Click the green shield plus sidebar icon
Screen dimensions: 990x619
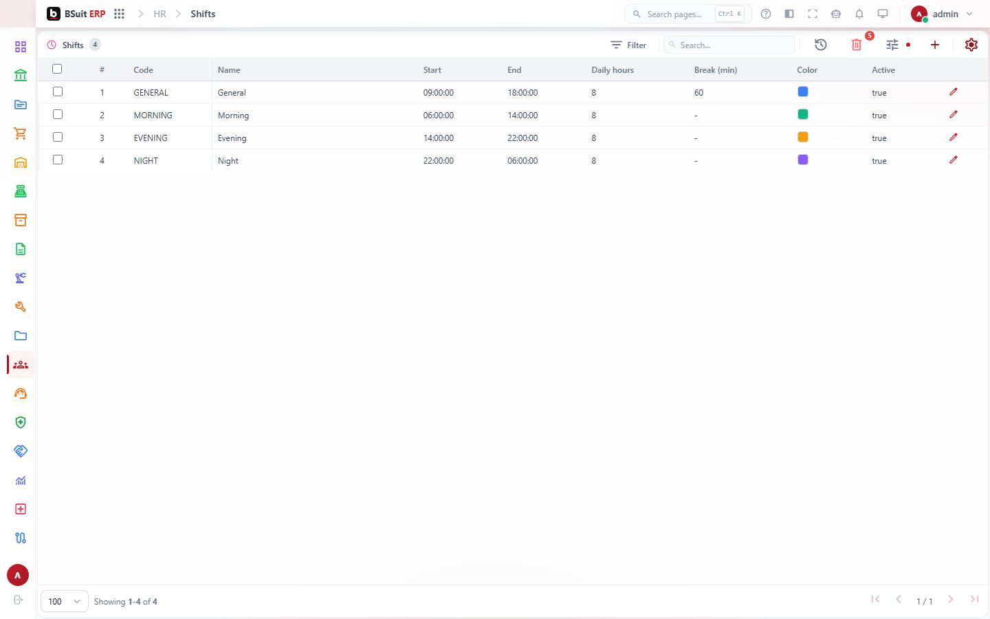click(x=21, y=422)
